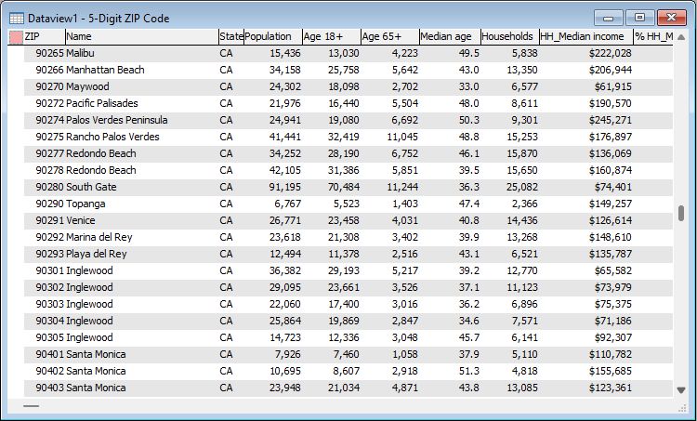Select ZIP cell 90303

coord(50,304)
